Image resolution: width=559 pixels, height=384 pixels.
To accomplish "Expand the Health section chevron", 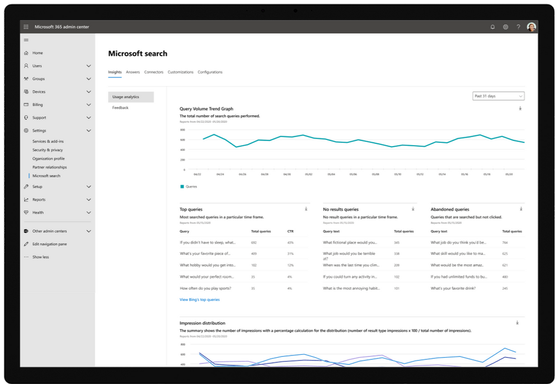I will [89, 213].
